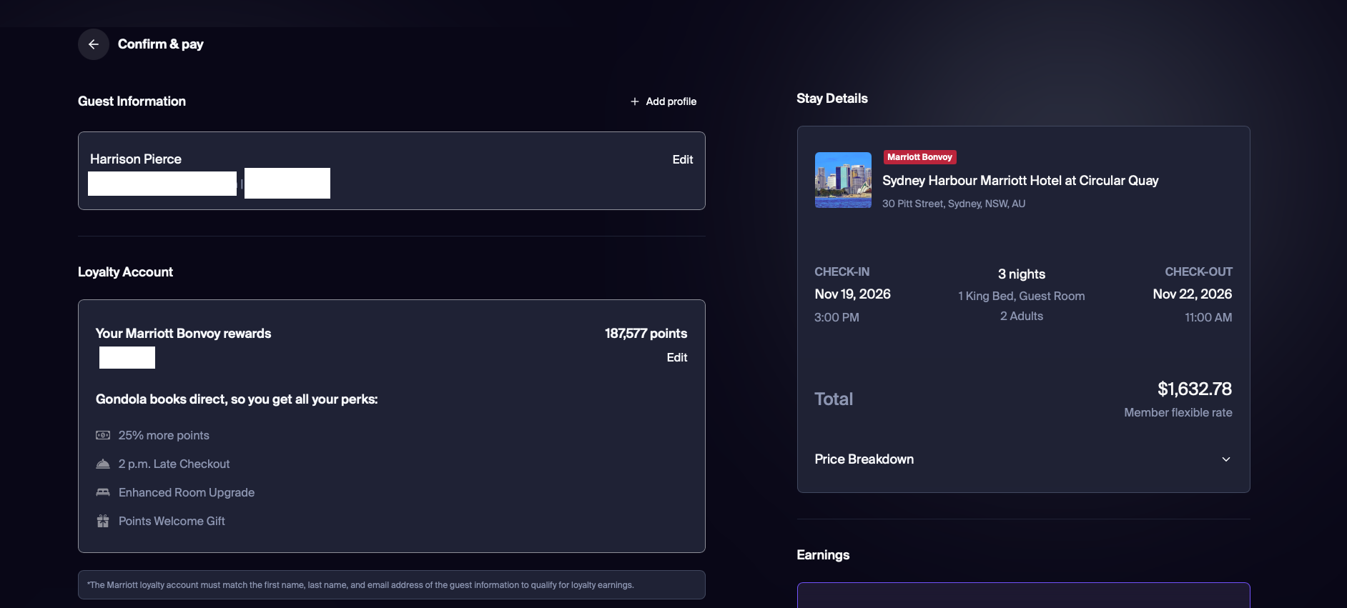Click the 25% more points perk text

pos(164,436)
